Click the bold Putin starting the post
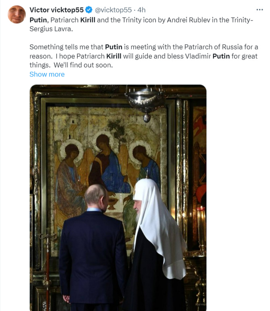The height and width of the screenshot is (311, 270). click(x=38, y=20)
